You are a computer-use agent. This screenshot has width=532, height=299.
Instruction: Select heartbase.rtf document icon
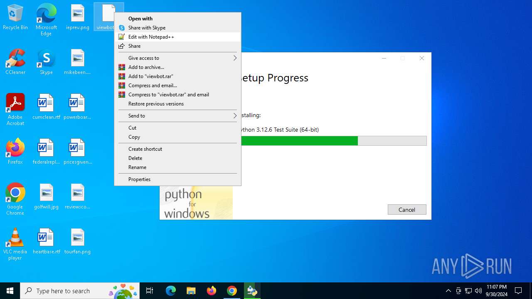(46, 242)
